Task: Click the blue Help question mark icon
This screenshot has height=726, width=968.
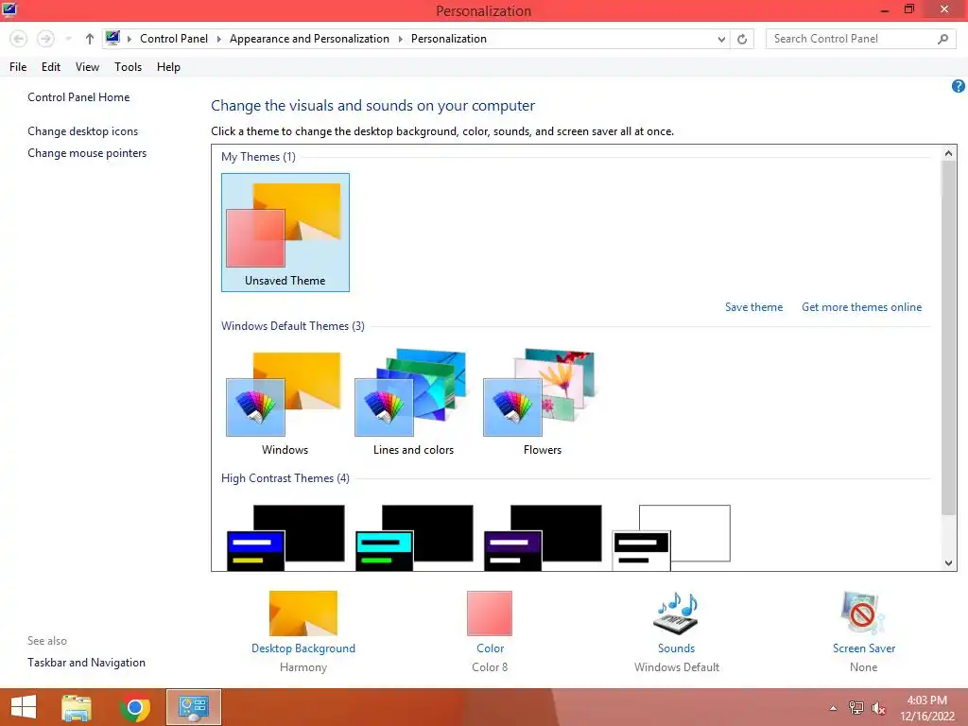Action: point(959,86)
